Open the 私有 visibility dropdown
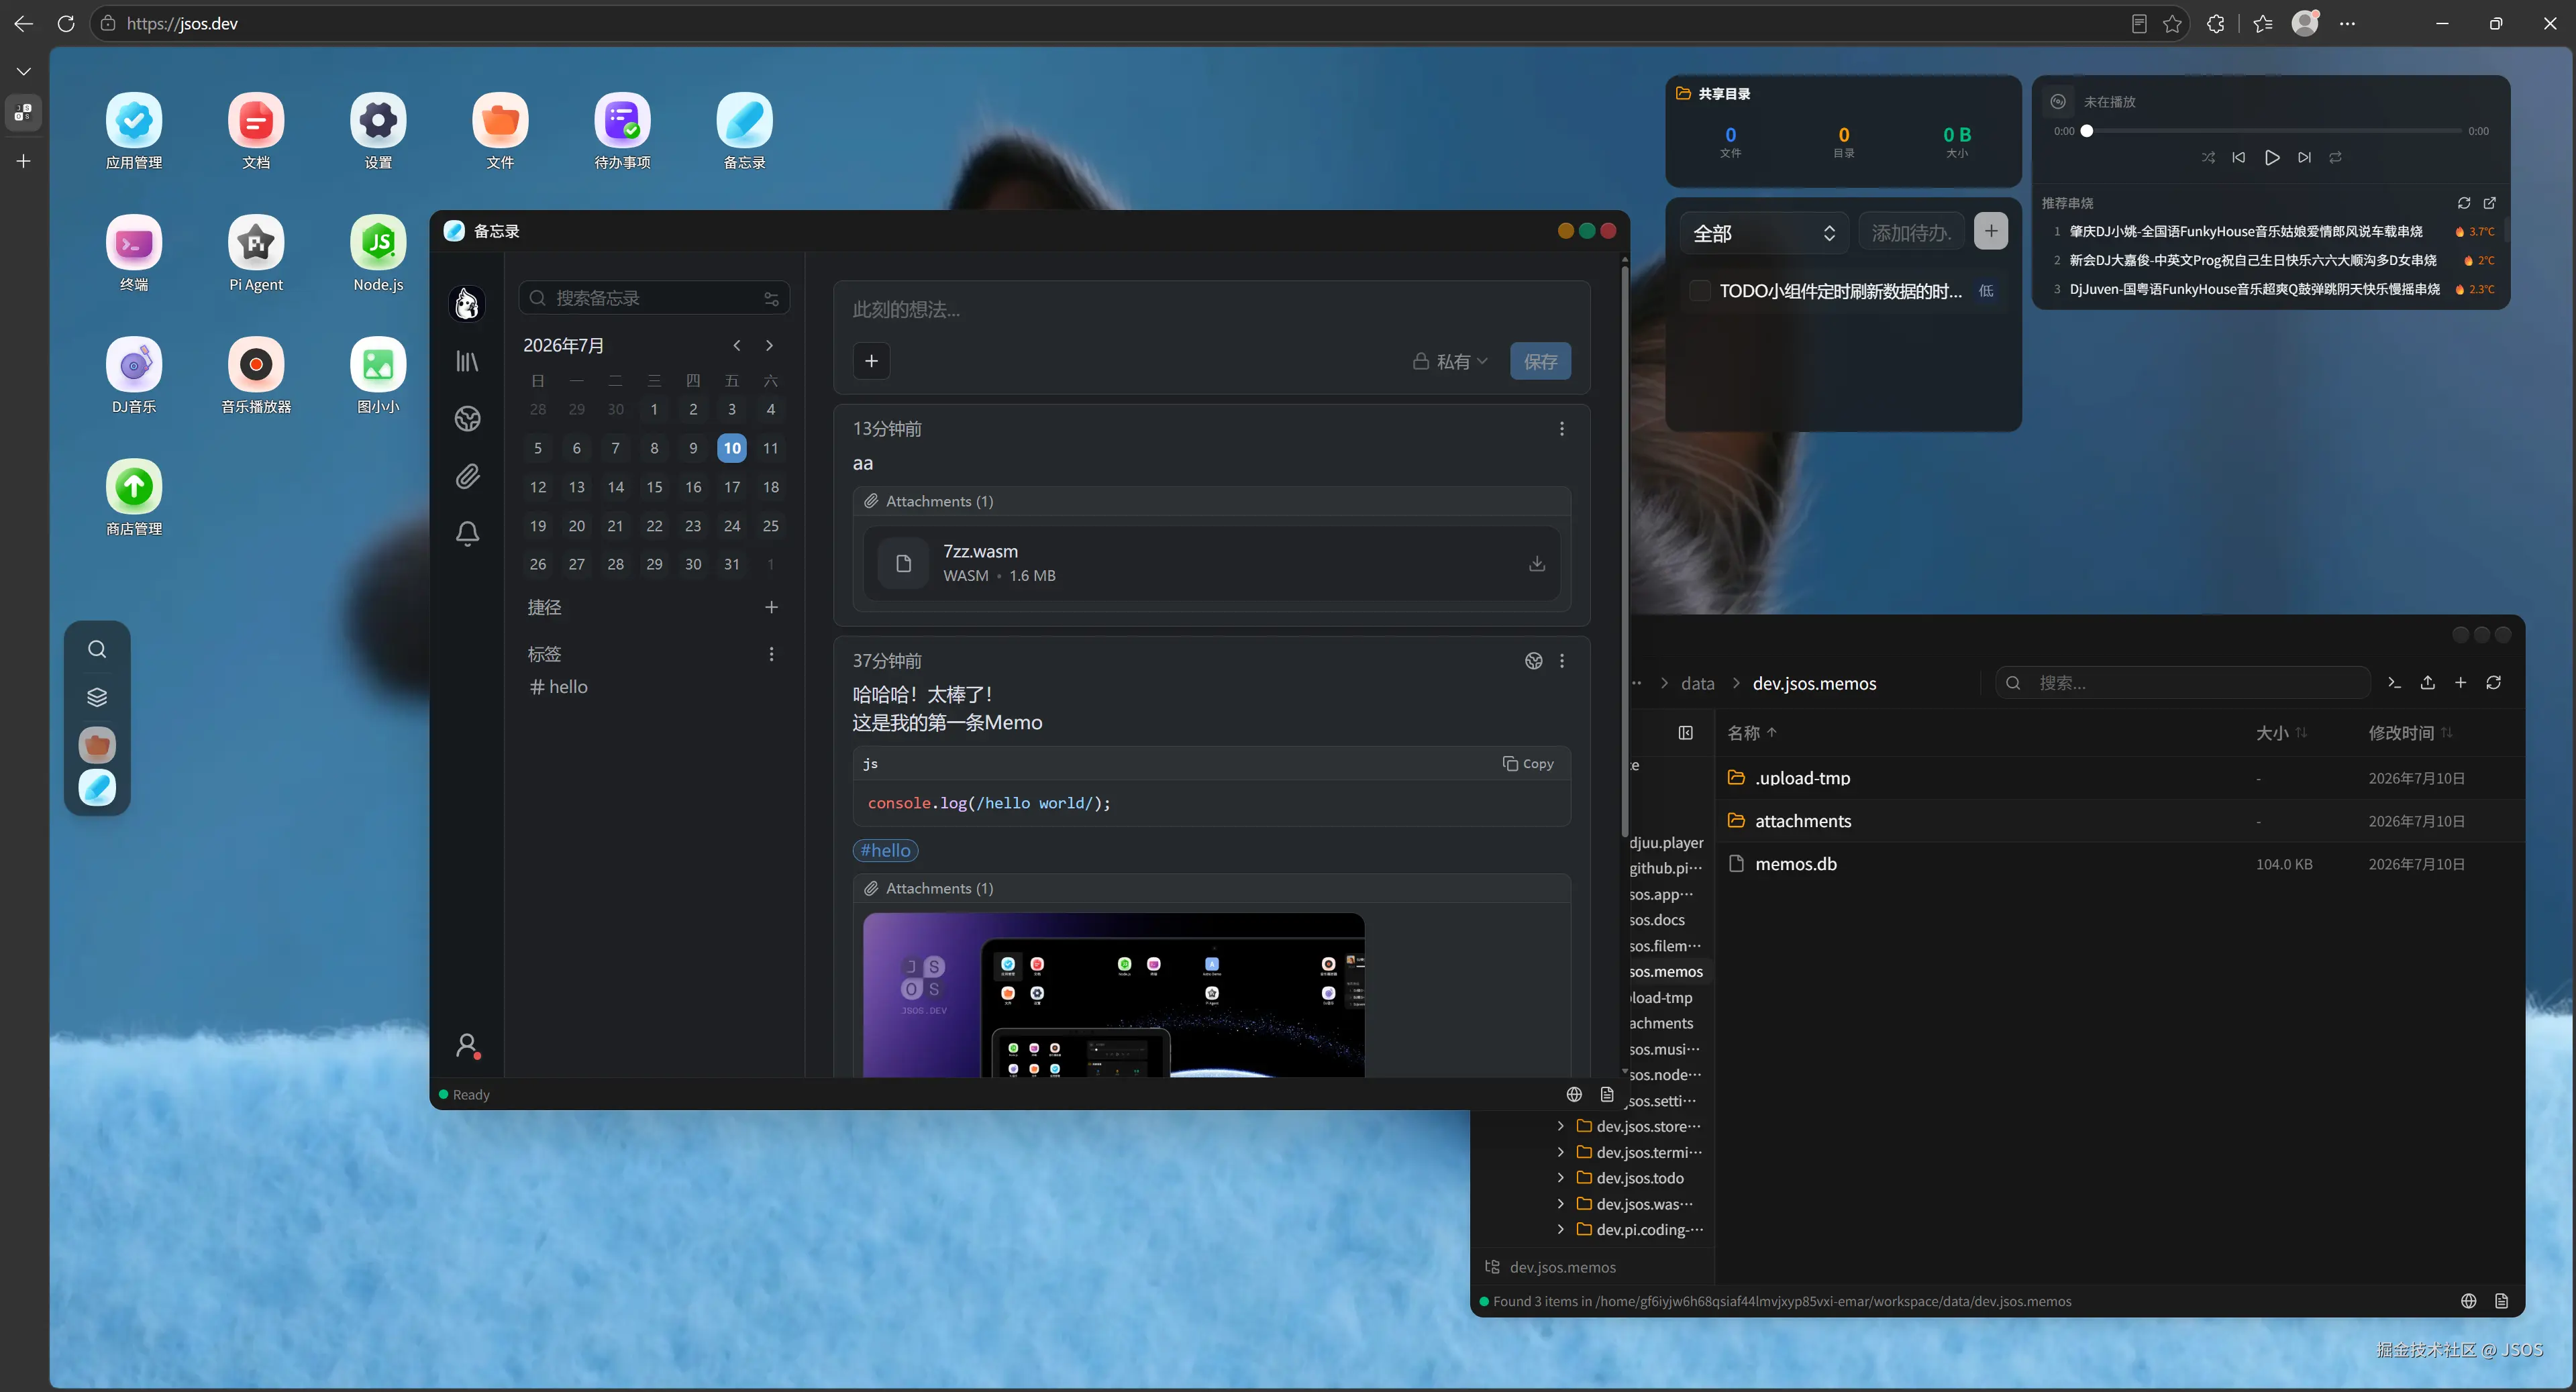The image size is (2576, 1392). (1450, 361)
